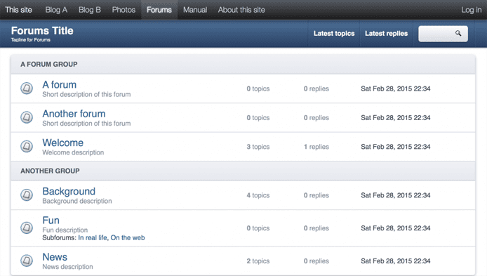The image size is (487, 276).
Task: Click "Welcome description" text
Action: (73, 152)
